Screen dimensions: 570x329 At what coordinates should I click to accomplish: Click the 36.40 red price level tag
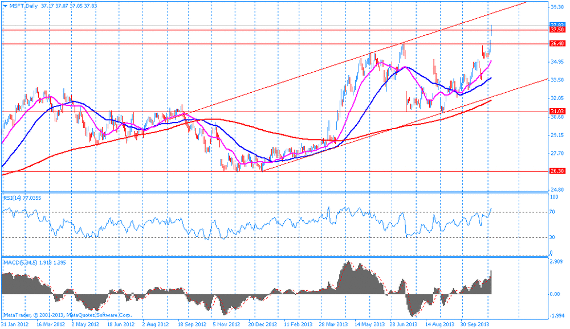[x=557, y=43]
